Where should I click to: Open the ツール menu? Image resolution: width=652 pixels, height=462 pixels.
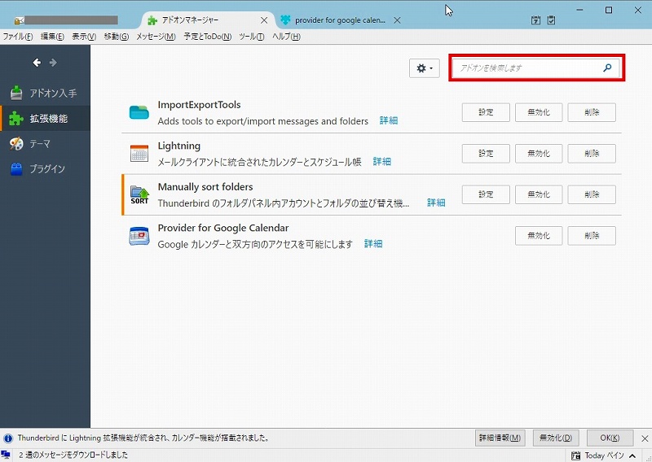pos(251,37)
